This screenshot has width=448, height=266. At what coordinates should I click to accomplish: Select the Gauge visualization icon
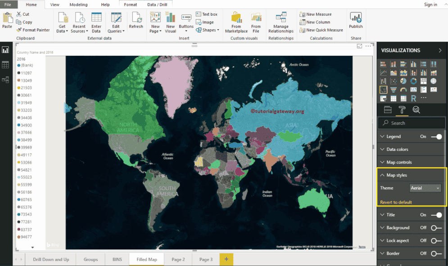tap(403, 89)
